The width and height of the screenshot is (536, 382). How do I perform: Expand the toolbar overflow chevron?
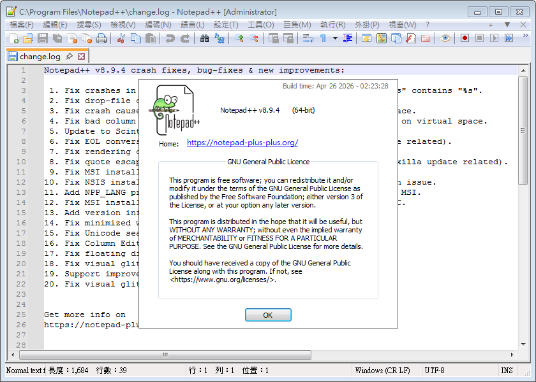(x=525, y=36)
